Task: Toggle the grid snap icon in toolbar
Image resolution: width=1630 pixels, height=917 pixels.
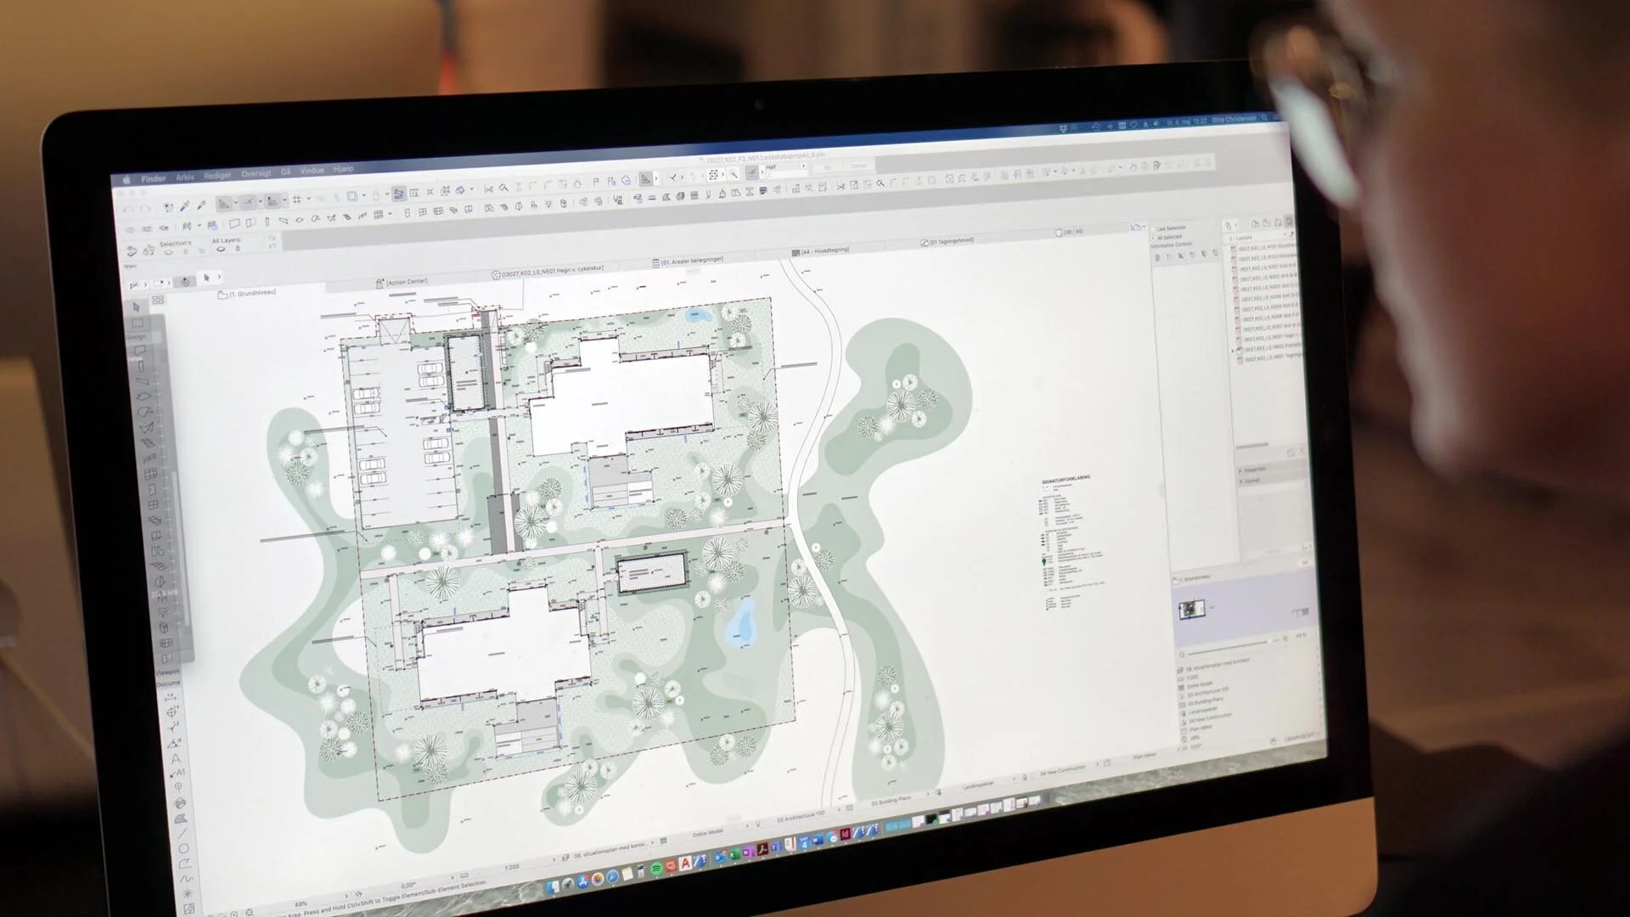Action: pyautogui.click(x=296, y=200)
